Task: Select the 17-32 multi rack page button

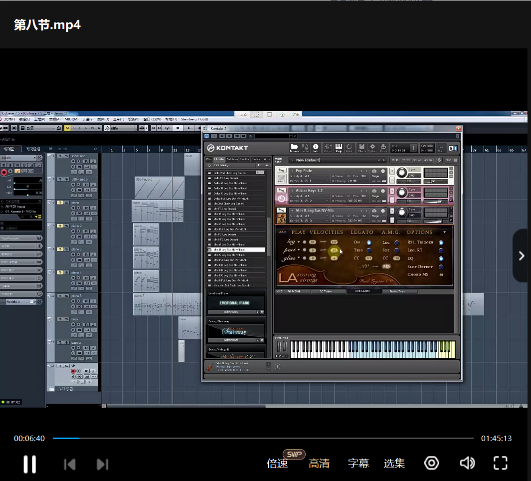Action: (x=406, y=160)
